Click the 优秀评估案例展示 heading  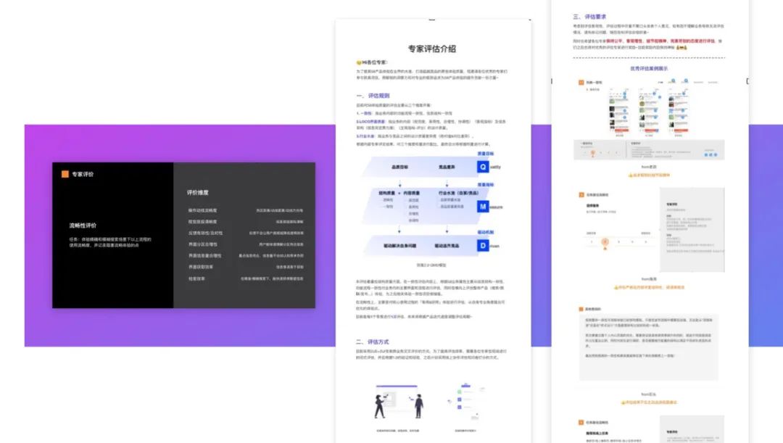coord(649,68)
